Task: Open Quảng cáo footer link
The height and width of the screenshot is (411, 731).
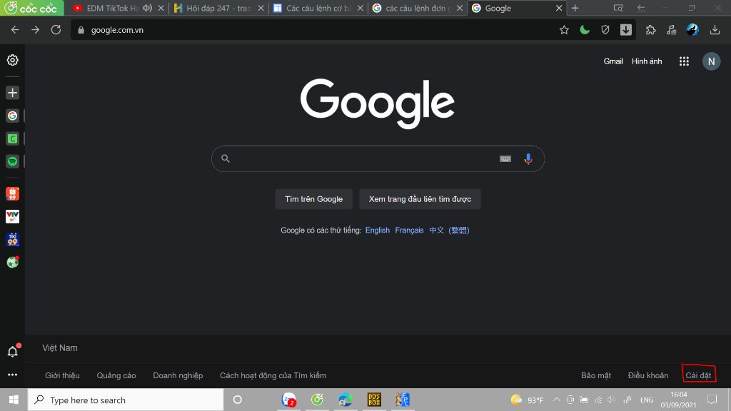Action: (x=116, y=375)
